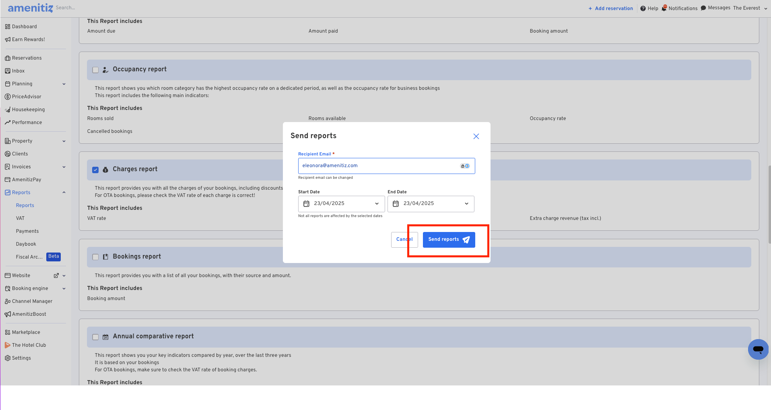Click the Performance chart icon

(x=8, y=122)
